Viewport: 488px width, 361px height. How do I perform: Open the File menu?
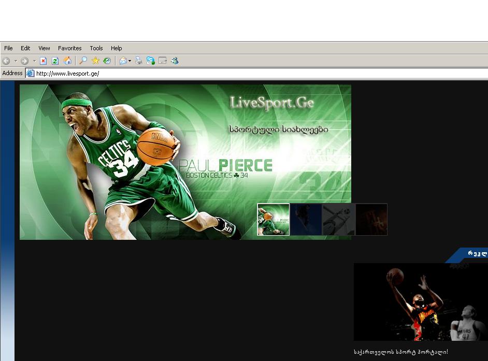8,48
